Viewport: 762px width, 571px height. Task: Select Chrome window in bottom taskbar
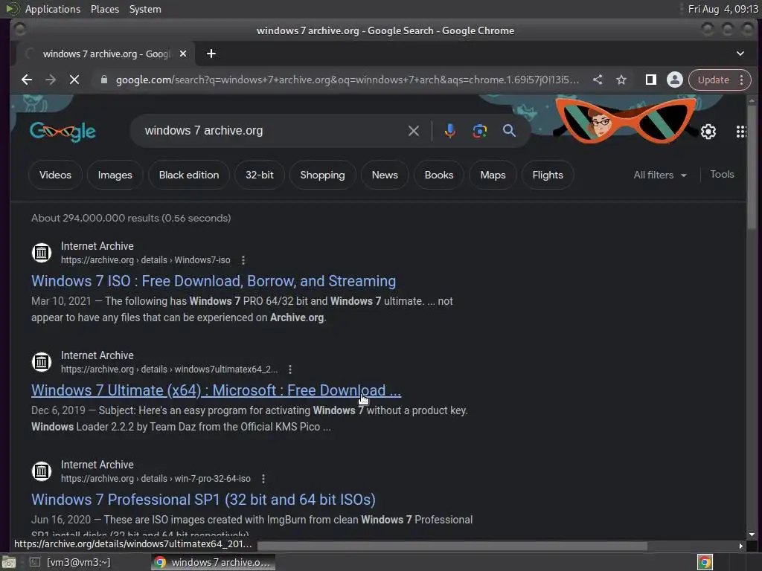(x=214, y=562)
